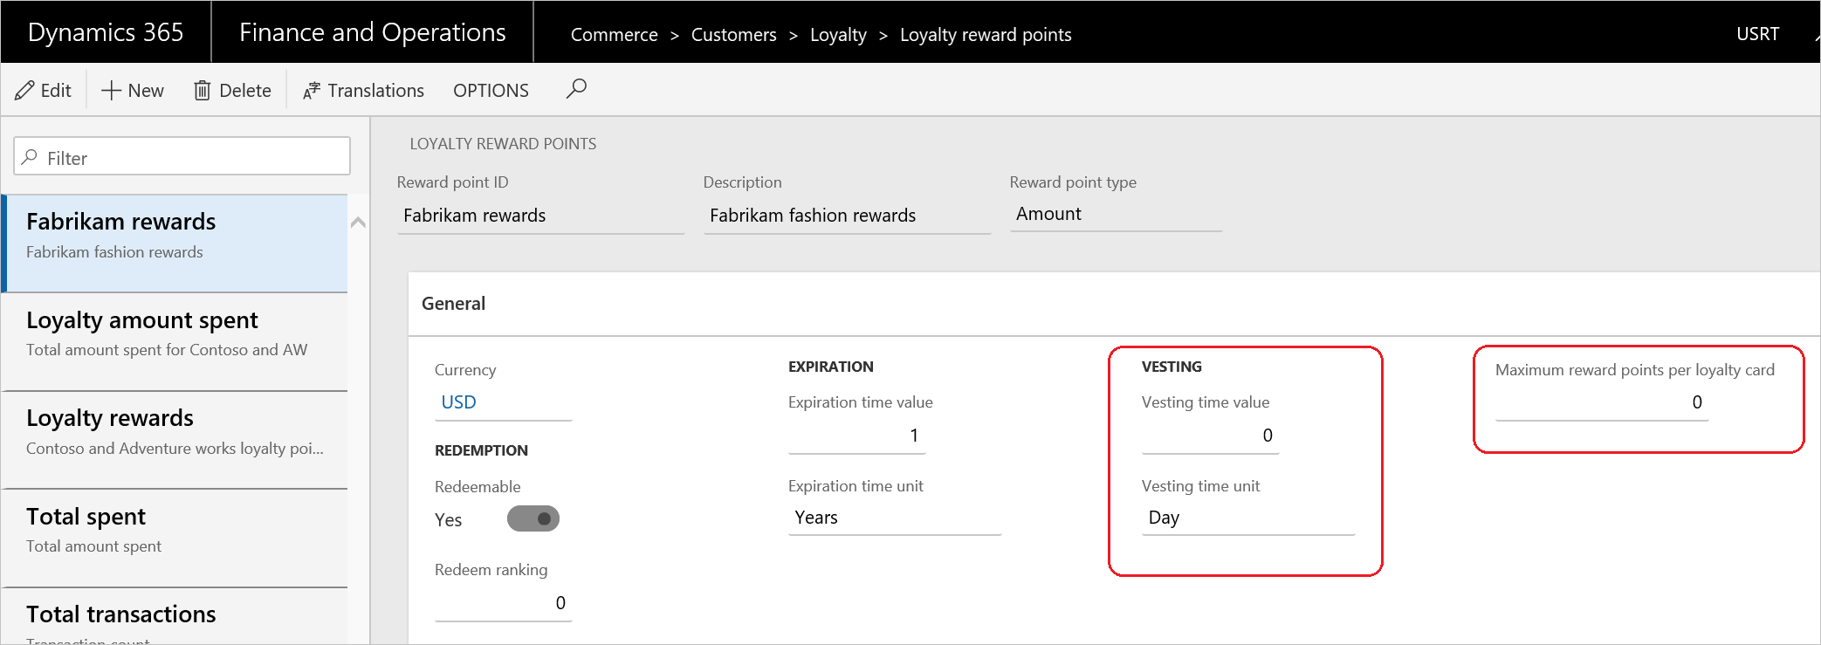Click the USRT company button
This screenshot has height=645, width=1821.
click(x=1757, y=34)
